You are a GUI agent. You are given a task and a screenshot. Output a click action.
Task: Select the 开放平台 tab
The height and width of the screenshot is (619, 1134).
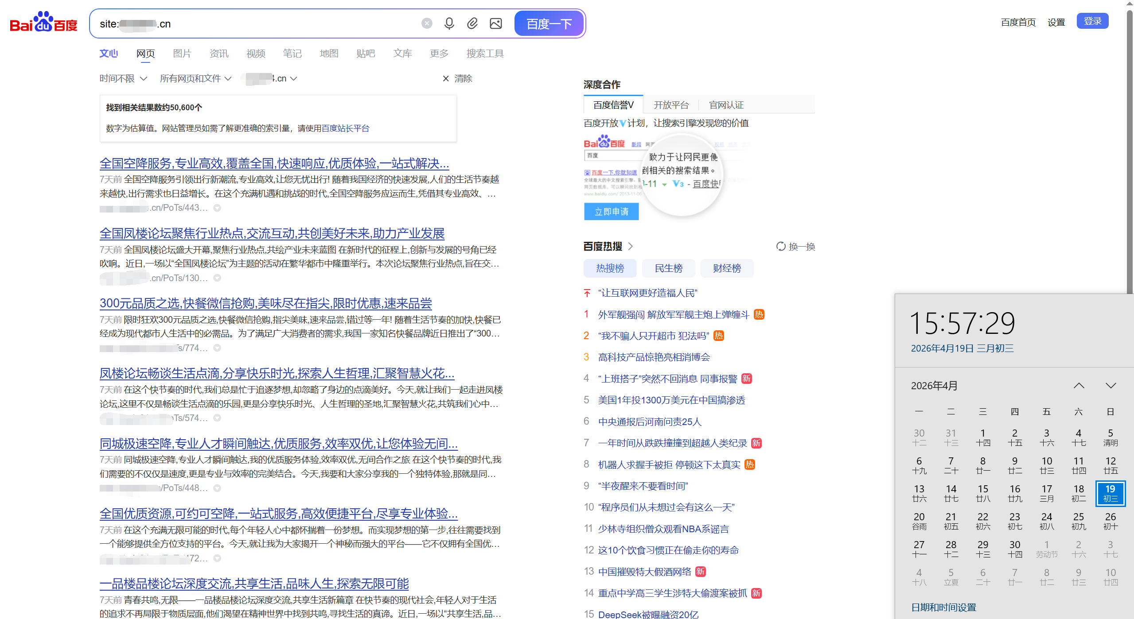click(x=671, y=105)
